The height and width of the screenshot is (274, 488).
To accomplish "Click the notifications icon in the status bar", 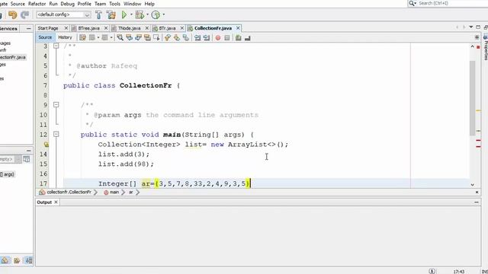I will 432,271.
